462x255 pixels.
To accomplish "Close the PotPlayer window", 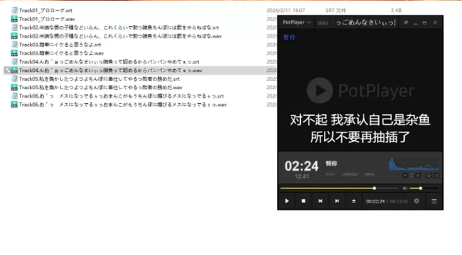I will point(435,23).
